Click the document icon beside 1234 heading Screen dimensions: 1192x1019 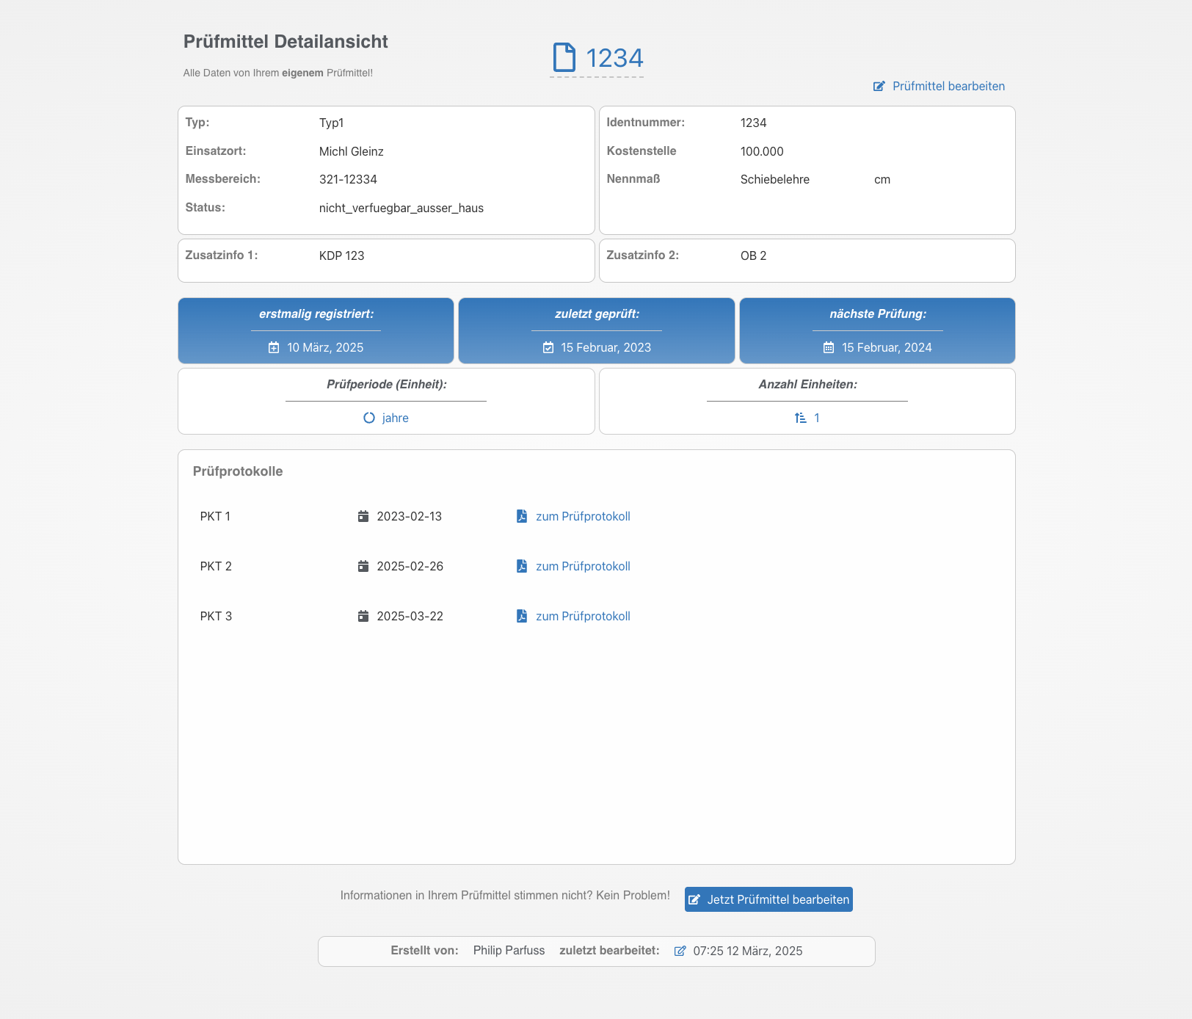(x=564, y=57)
